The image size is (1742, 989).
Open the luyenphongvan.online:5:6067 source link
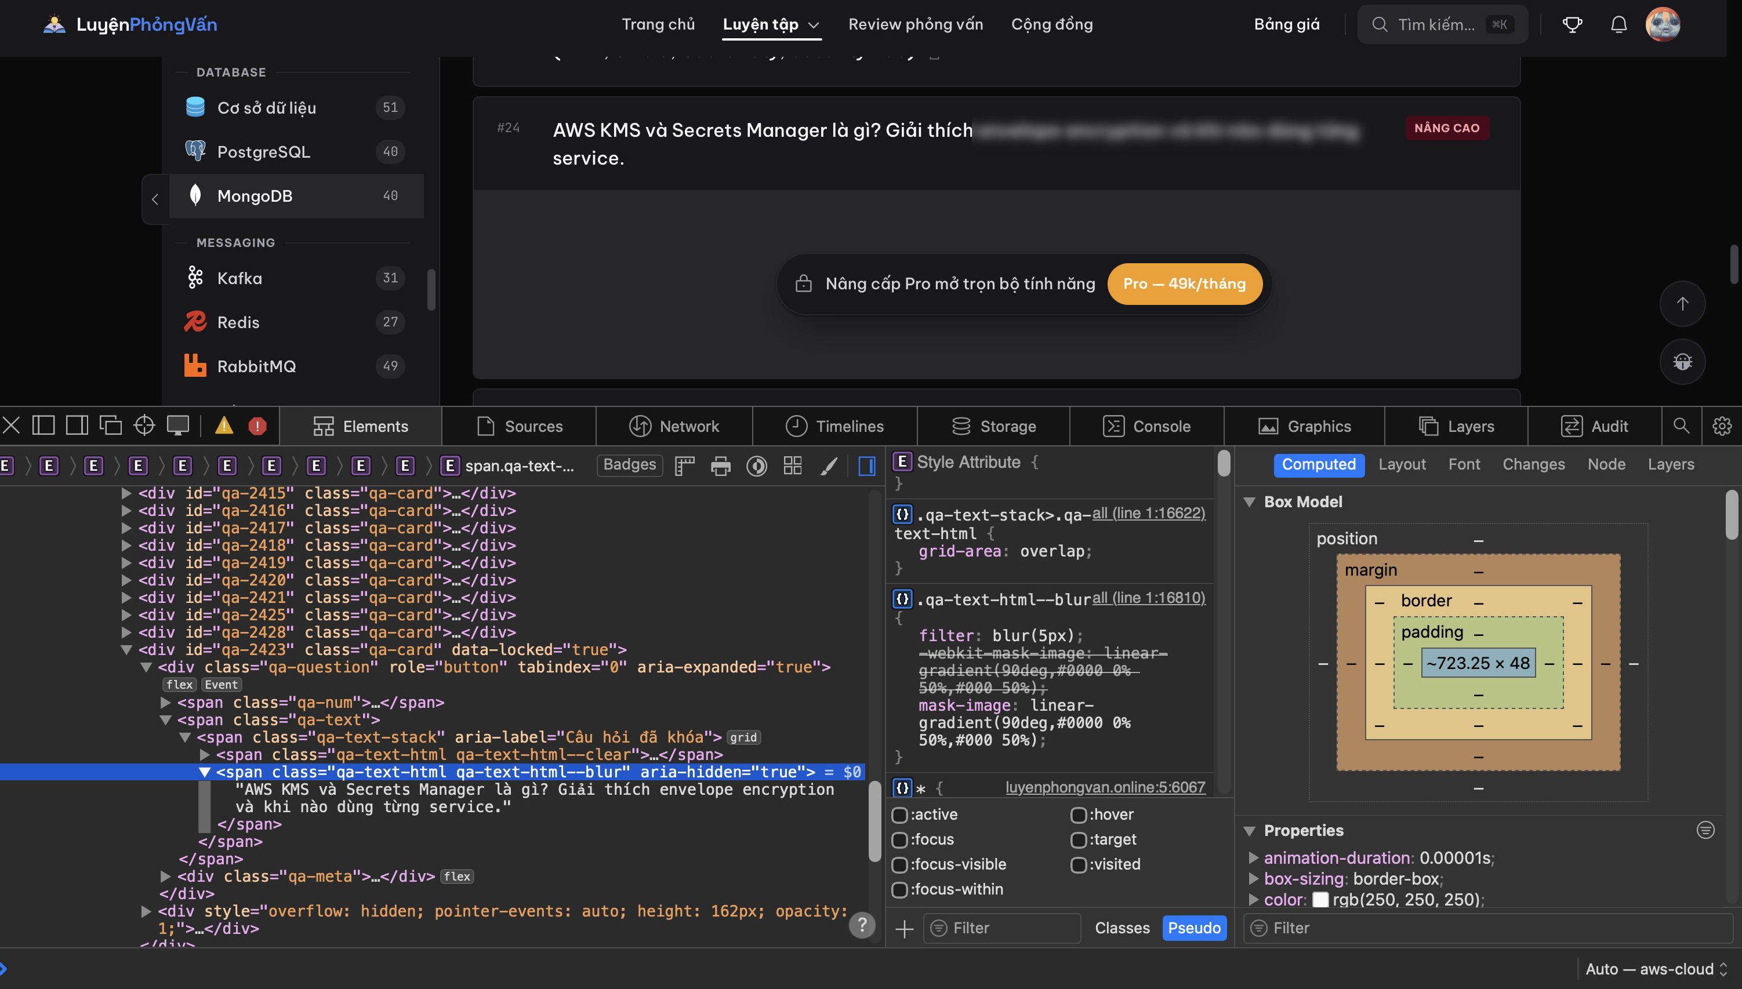point(1105,787)
